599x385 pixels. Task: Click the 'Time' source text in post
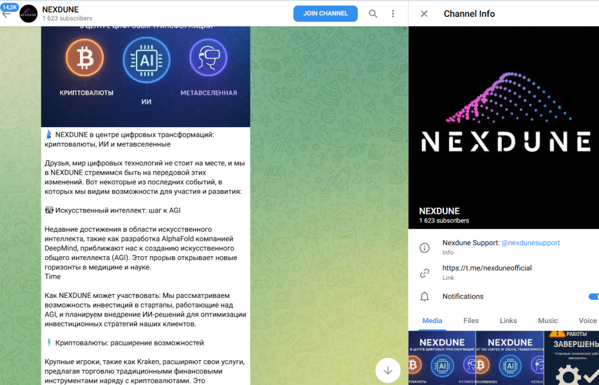[x=53, y=276]
